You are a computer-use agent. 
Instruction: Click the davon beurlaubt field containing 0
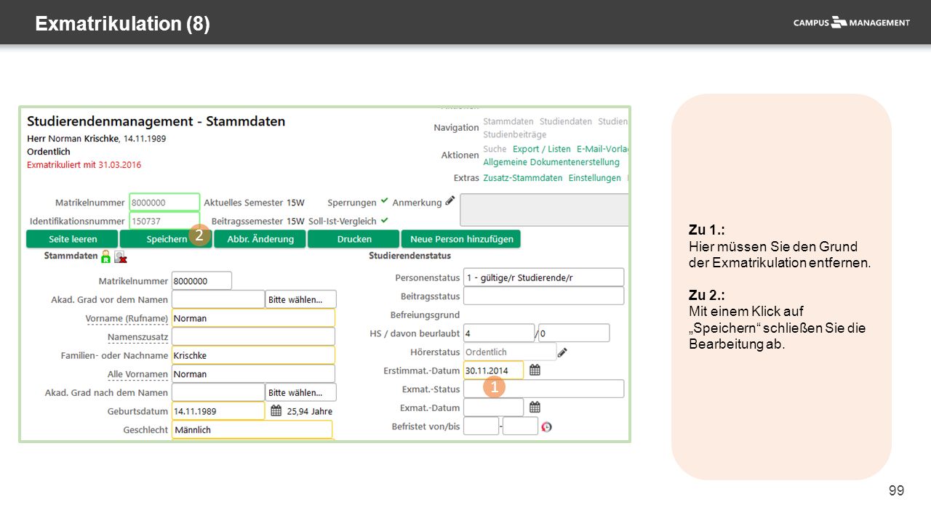click(574, 333)
